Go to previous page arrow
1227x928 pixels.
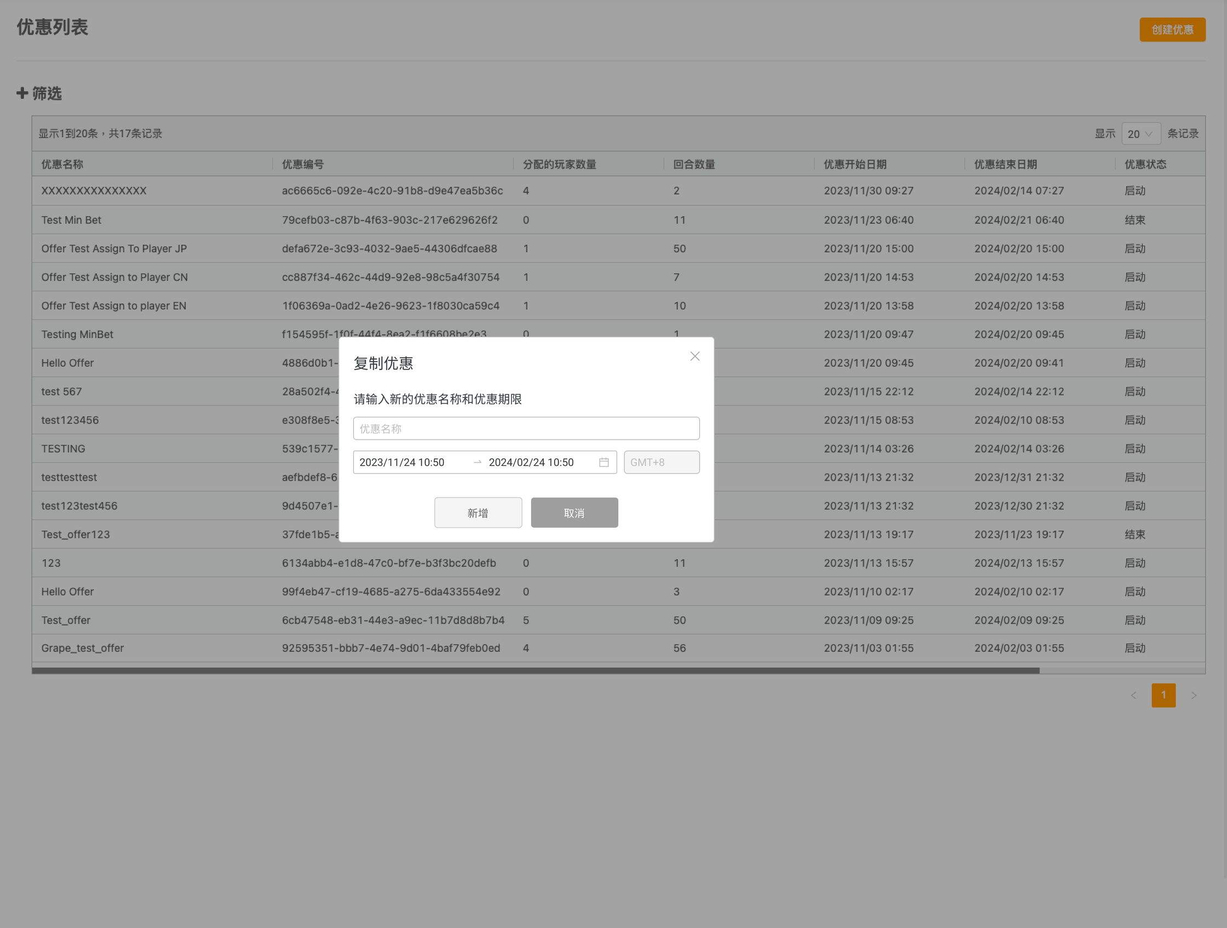click(x=1133, y=695)
